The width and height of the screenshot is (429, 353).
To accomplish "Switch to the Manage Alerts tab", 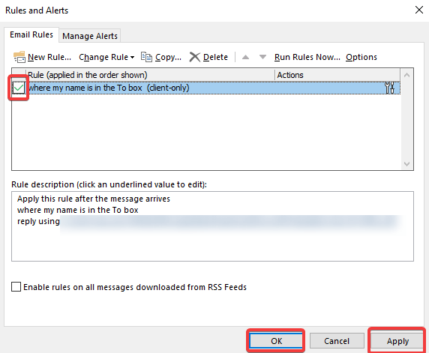I will 90,36.
